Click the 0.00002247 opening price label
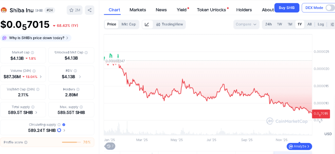Screen dimensions: 335x154 [115, 61]
